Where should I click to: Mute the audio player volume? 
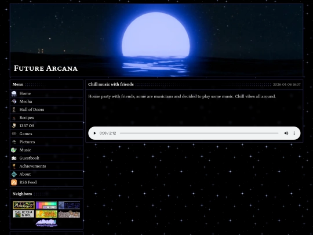click(x=286, y=133)
